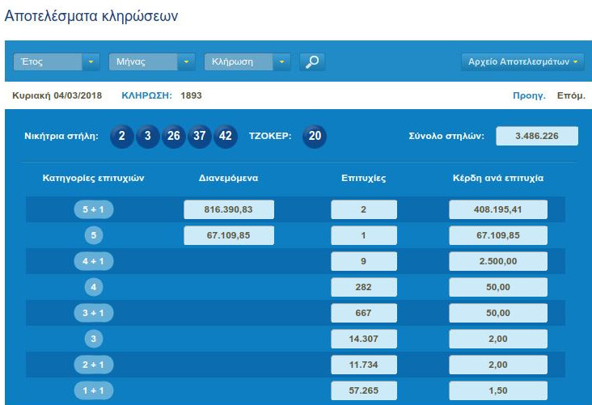Click the draw number 1893
Image resolution: width=592 pixels, height=405 pixels.
[x=191, y=95]
